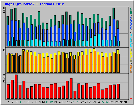This screenshot has height=105, width=134.
Task: Click day label "9" on the x-axis
Action: click(40, 102)
